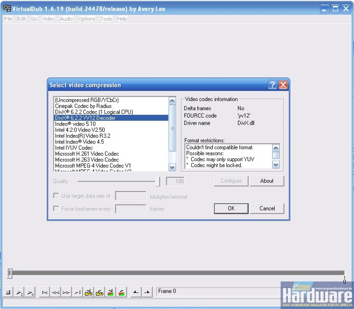
Task: Select DivX 6.2.2 YV12 Decoder
Action: 112,118
